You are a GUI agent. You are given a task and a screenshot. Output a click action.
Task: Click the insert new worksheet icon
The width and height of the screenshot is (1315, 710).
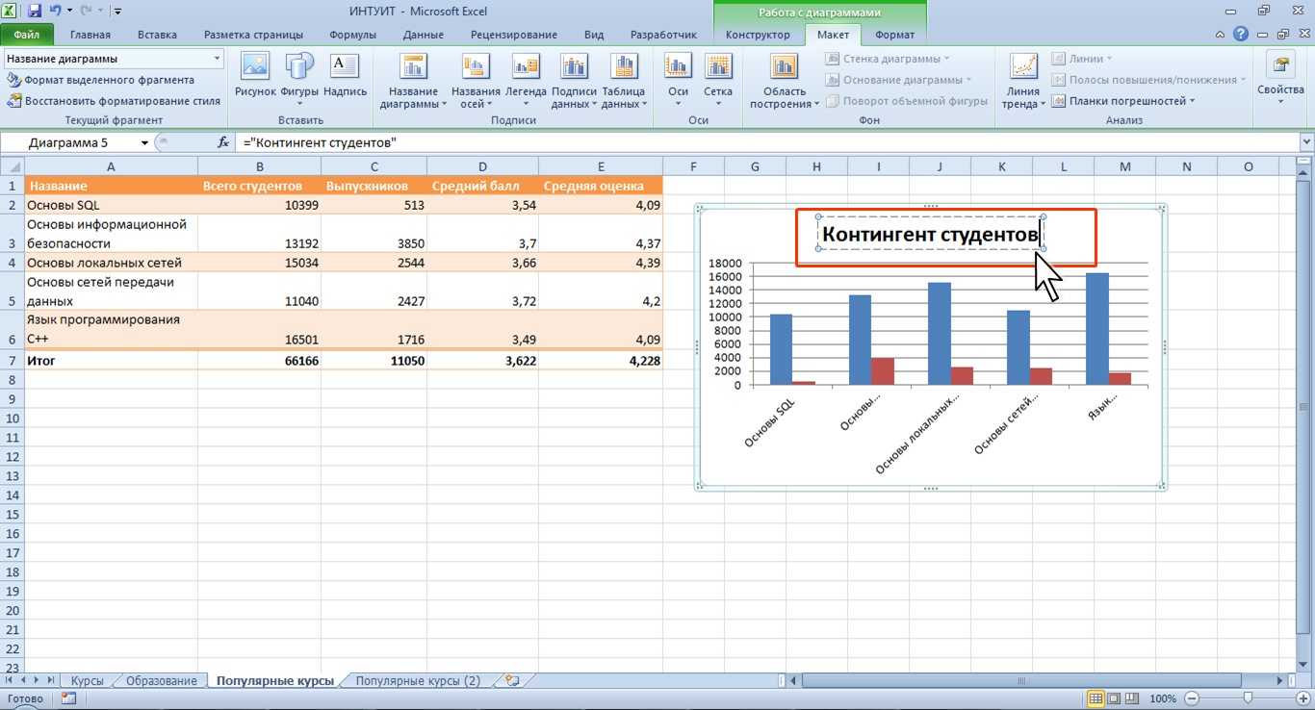(x=512, y=680)
